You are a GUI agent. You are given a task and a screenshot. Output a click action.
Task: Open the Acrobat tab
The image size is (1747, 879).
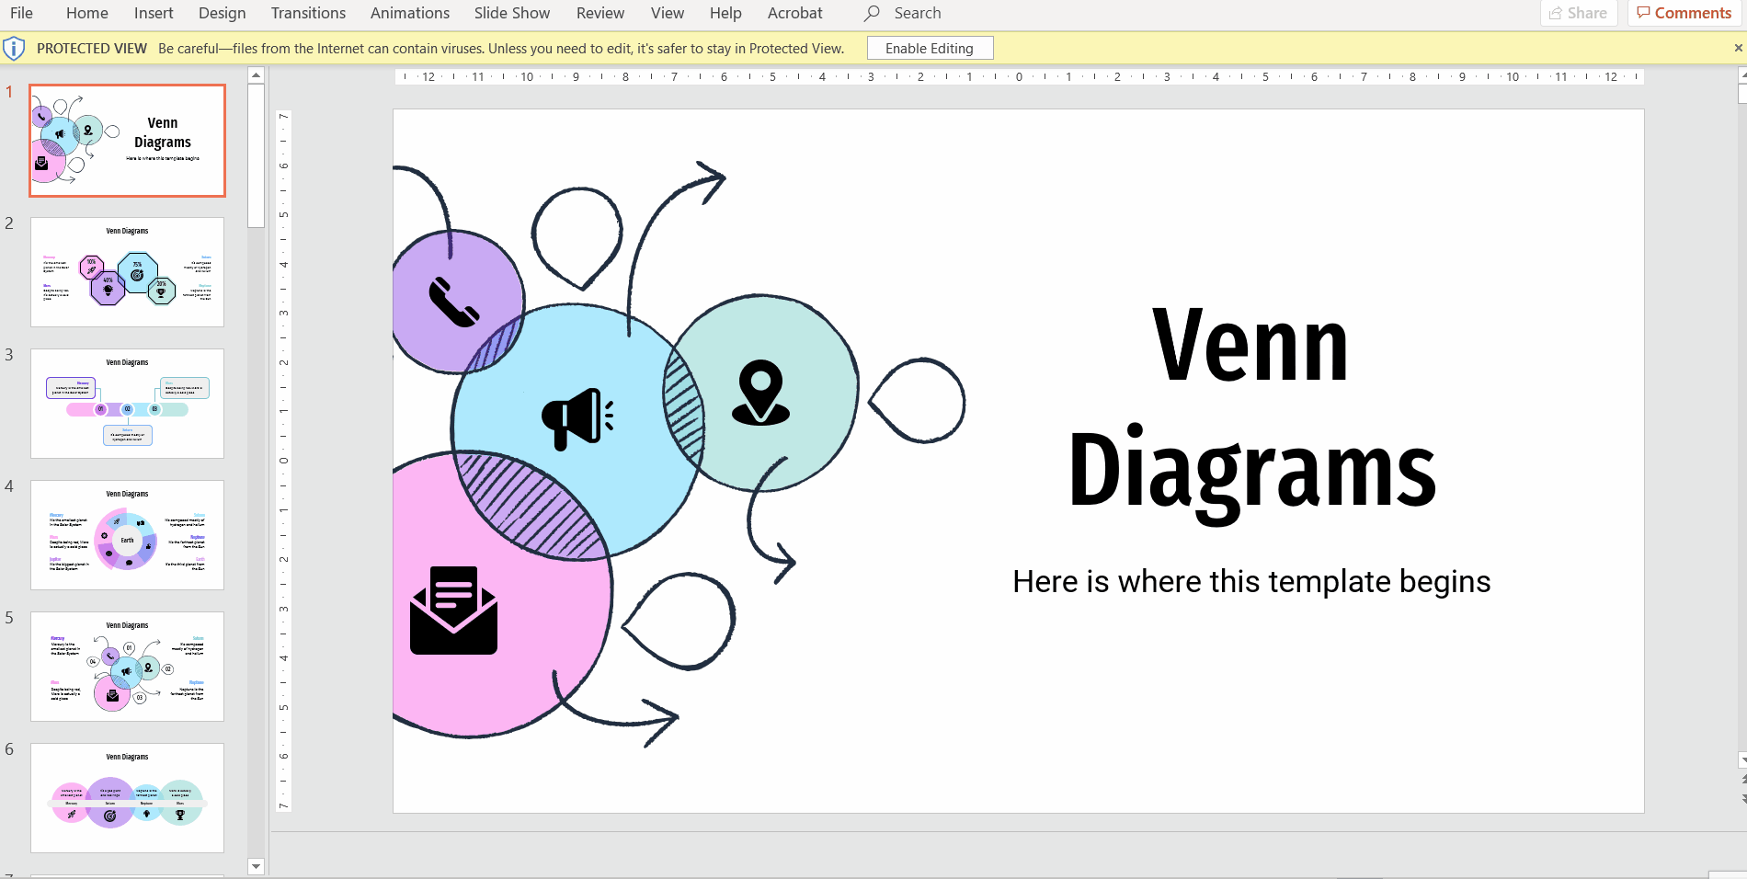click(794, 13)
